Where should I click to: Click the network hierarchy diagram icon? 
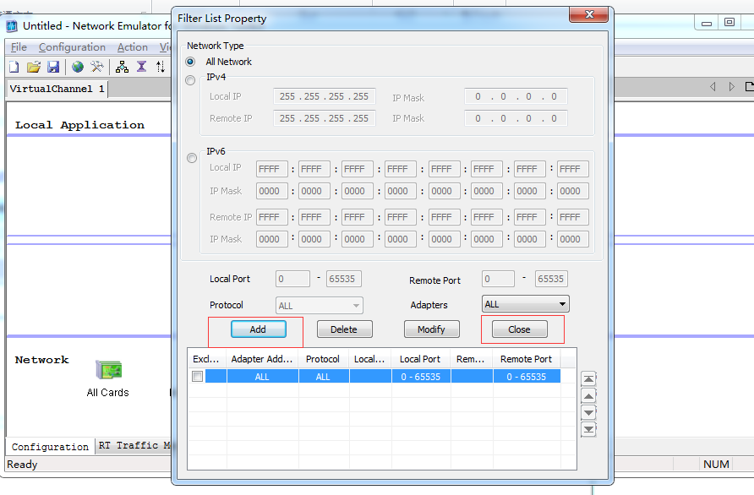tap(122, 67)
